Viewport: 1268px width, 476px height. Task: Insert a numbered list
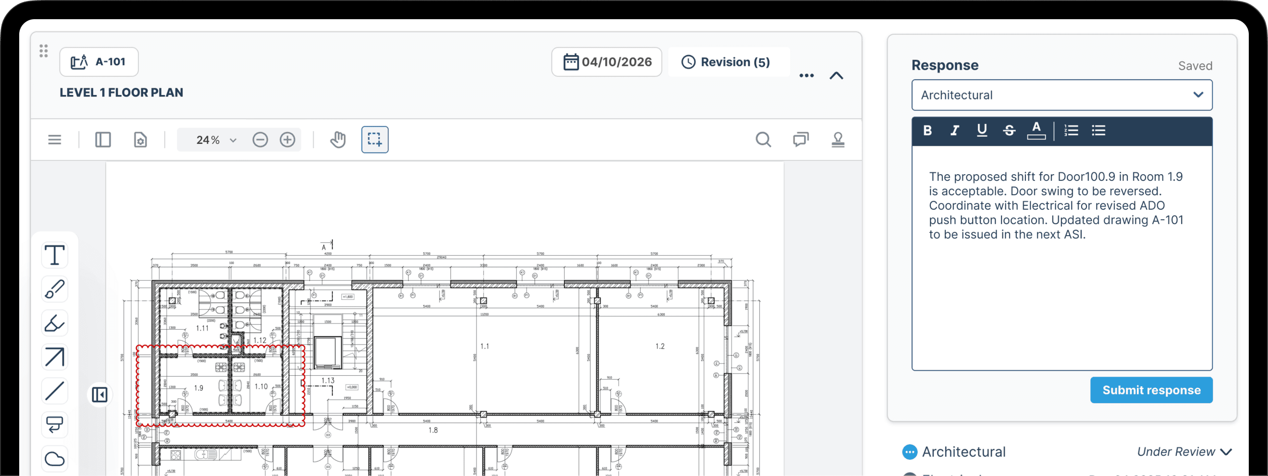pos(1071,131)
